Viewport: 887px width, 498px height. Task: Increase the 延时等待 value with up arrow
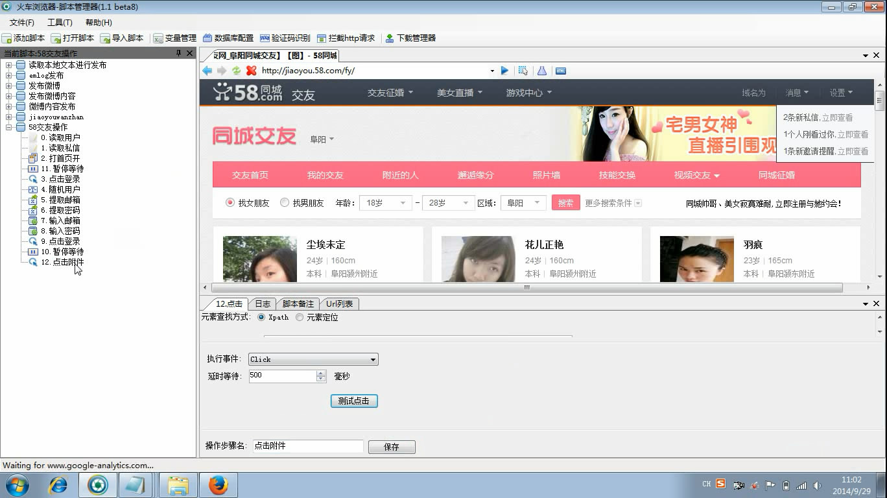point(321,373)
